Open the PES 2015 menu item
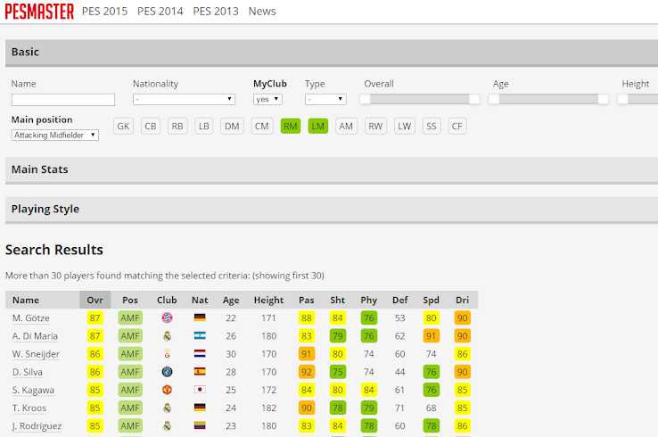Image resolution: width=658 pixels, height=437 pixels. tap(105, 12)
